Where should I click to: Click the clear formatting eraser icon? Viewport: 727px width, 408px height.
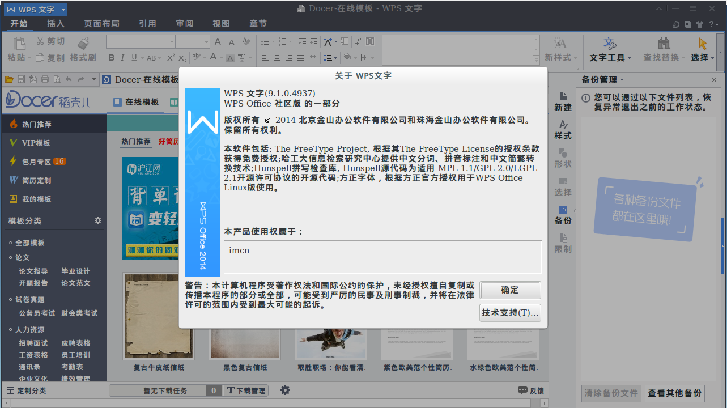246,42
